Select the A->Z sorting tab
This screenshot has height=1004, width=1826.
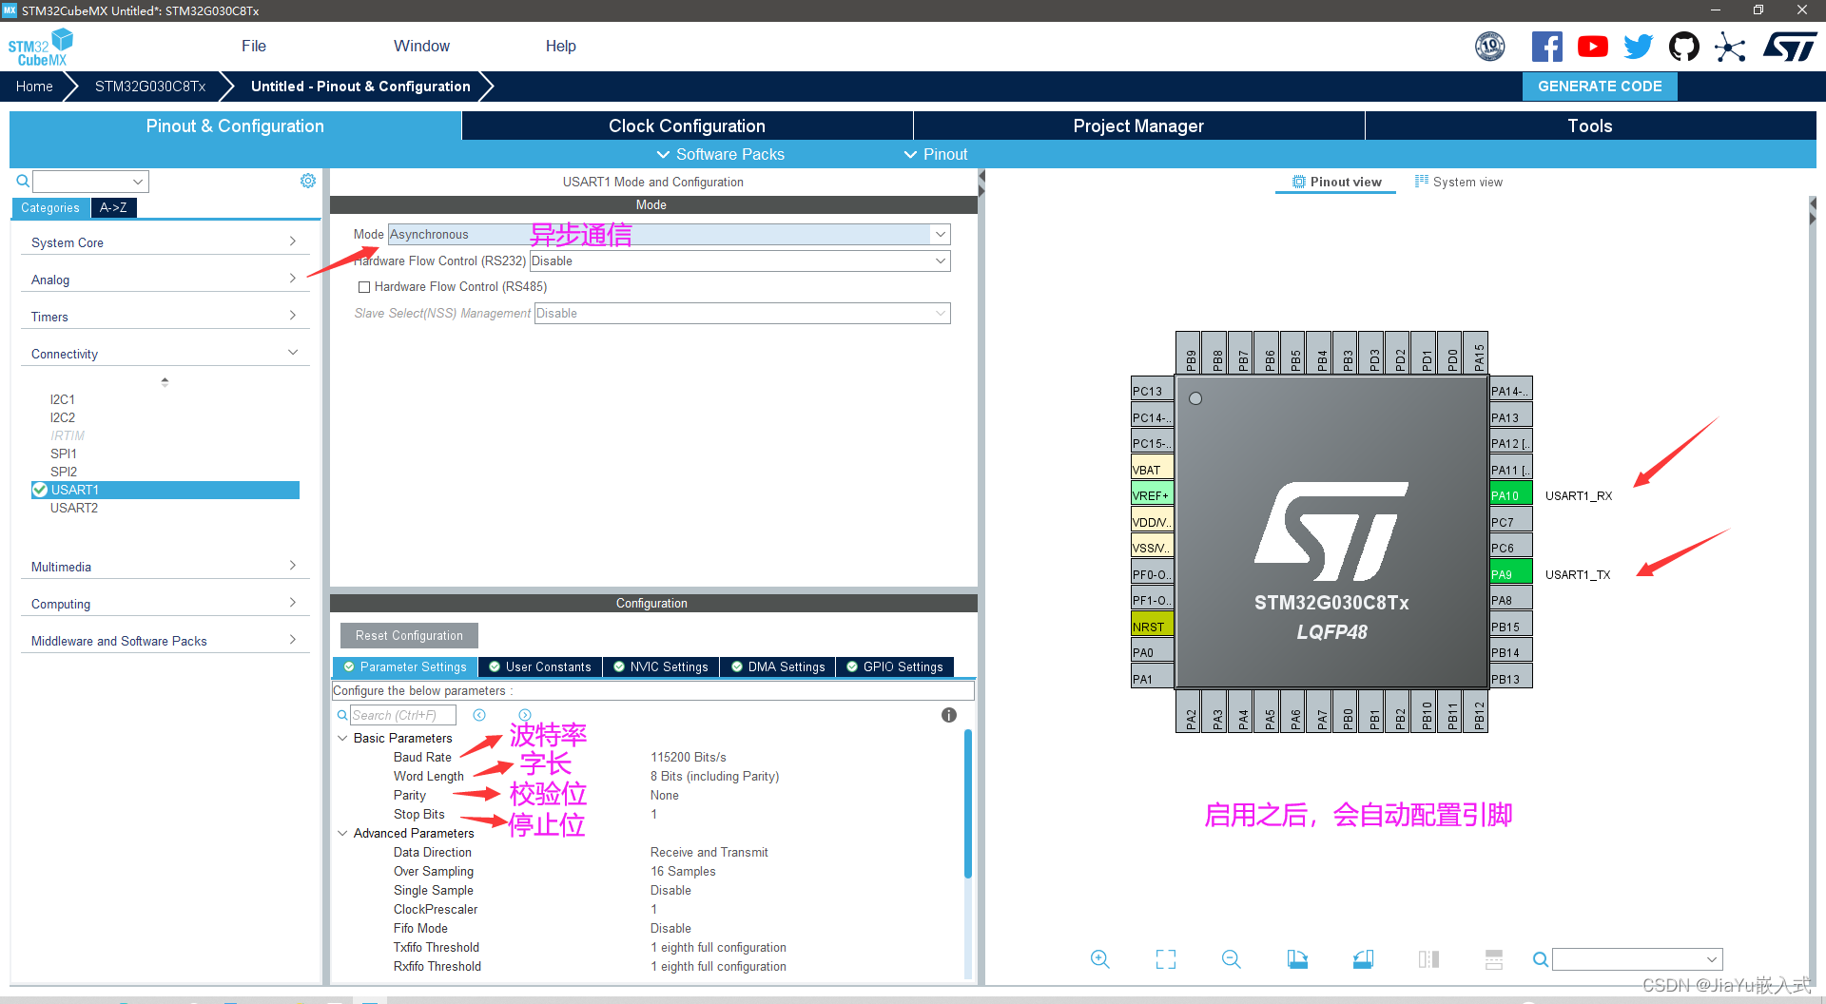(113, 207)
